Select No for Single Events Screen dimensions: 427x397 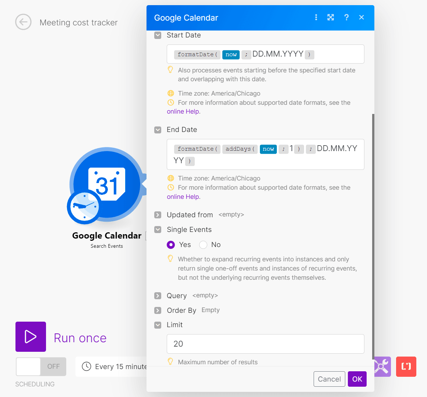pyautogui.click(x=203, y=245)
